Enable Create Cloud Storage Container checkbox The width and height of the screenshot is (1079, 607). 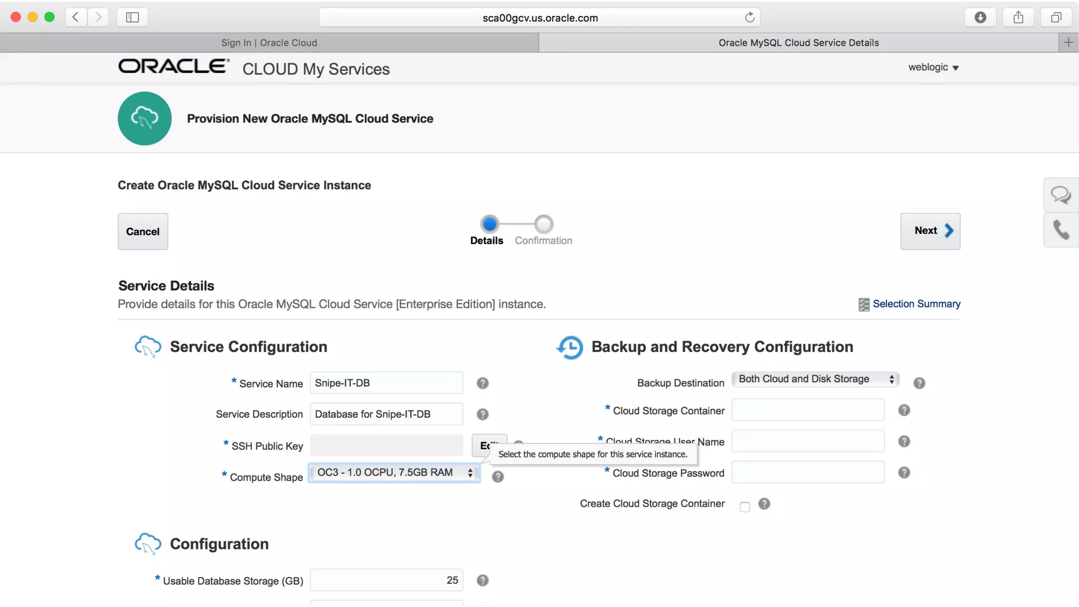tap(744, 507)
